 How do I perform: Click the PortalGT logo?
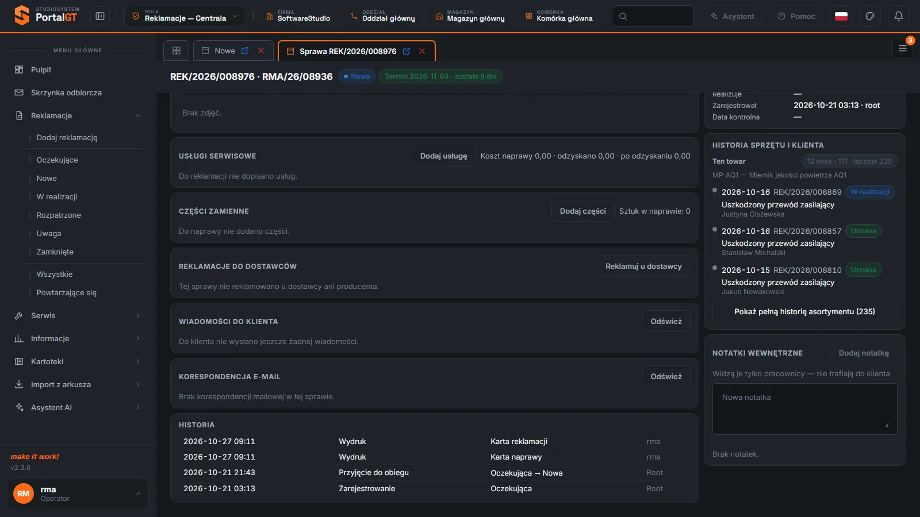coord(46,15)
